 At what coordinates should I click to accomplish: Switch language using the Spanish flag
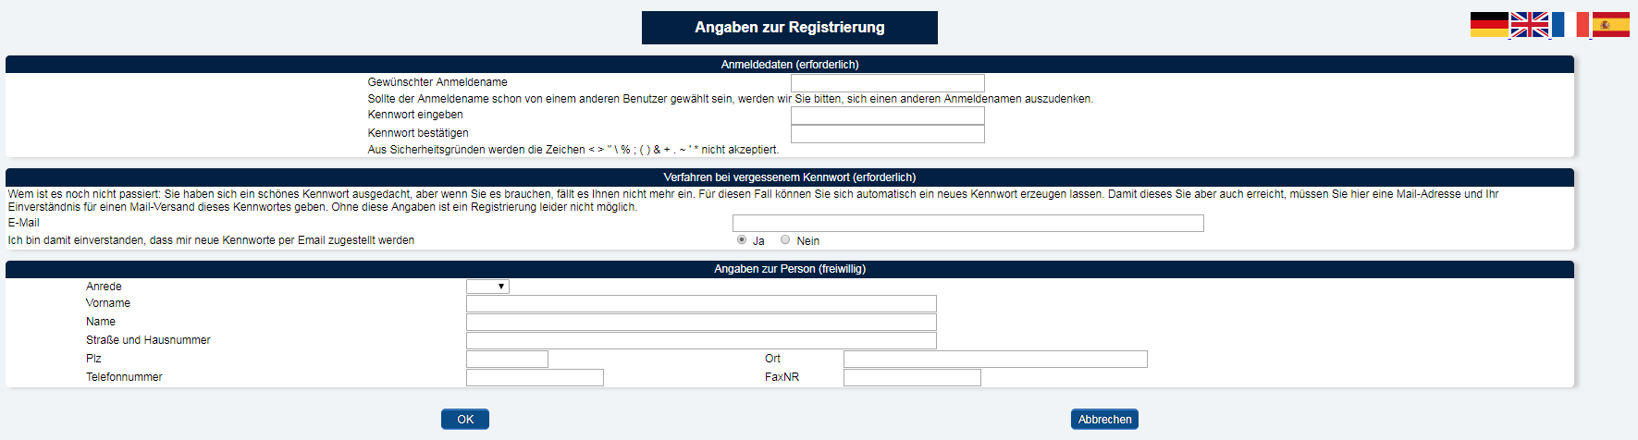coord(1610,25)
